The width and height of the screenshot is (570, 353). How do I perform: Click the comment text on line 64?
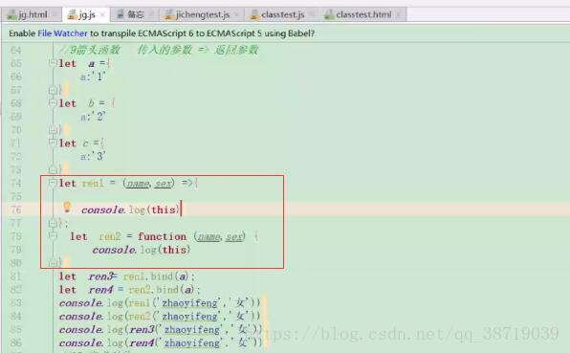pyautogui.click(x=159, y=50)
